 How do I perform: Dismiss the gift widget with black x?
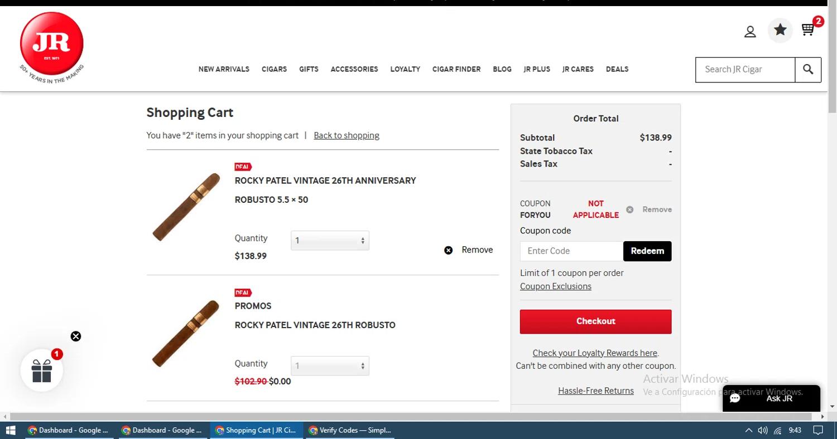click(x=76, y=336)
